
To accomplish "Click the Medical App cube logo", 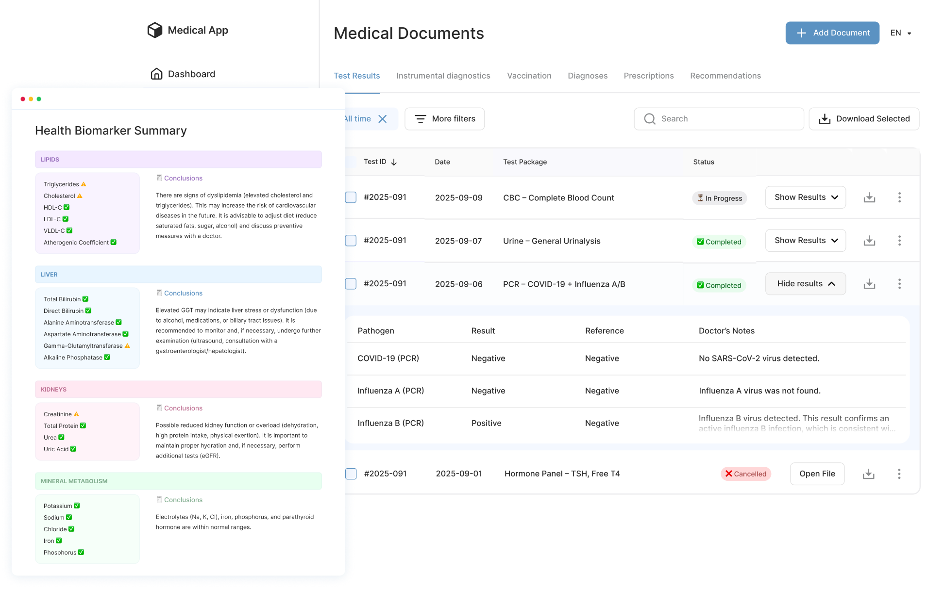I will tap(154, 30).
